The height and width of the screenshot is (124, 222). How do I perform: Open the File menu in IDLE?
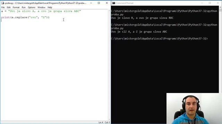3,7
